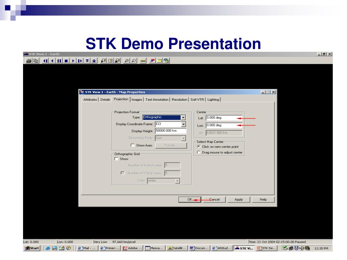The width and height of the screenshot is (347, 260).
Task: Click the blue shield tray icon
Action: click(296, 248)
